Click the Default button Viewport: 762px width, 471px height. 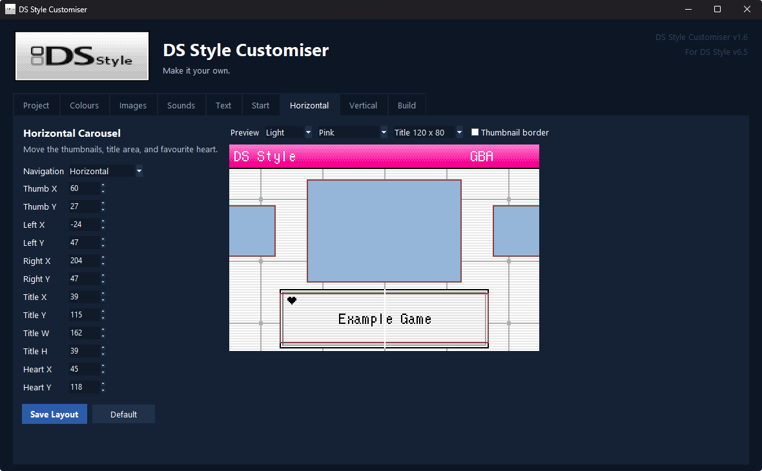(123, 414)
